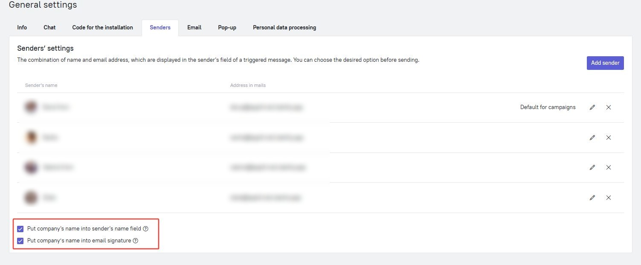Open the Chat tab
The height and width of the screenshot is (265, 641).
[x=49, y=27]
